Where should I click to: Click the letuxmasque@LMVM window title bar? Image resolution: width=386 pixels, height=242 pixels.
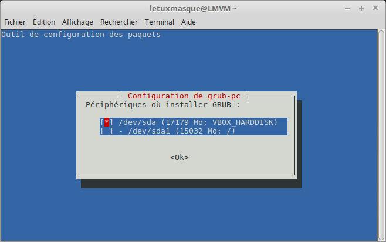click(193, 8)
